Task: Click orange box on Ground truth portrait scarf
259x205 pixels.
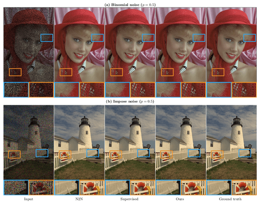Action: [x=218, y=72]
